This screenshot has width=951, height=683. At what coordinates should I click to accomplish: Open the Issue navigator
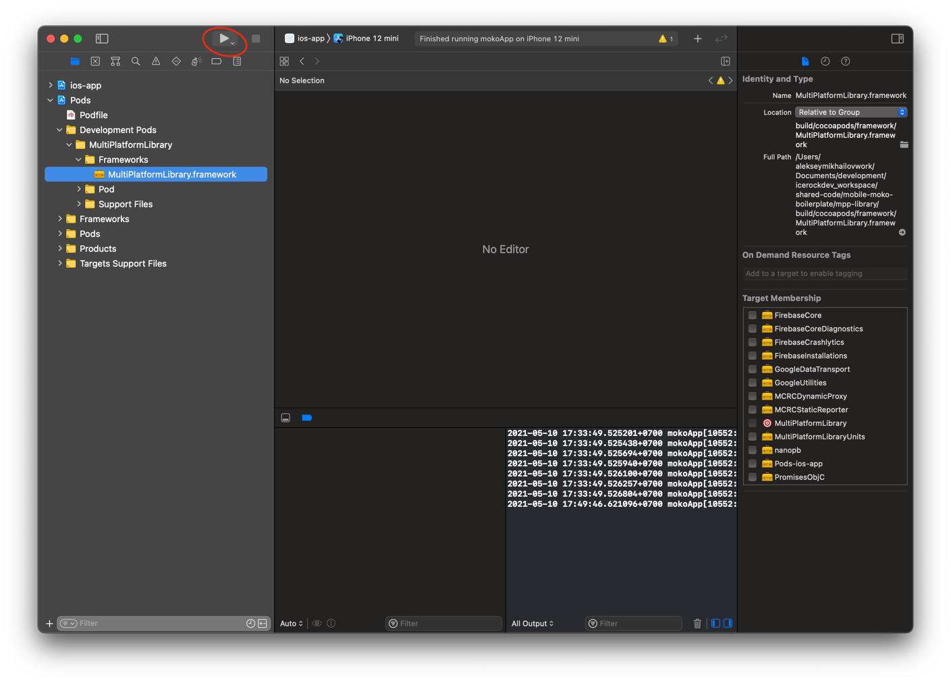tap(156, 61)
